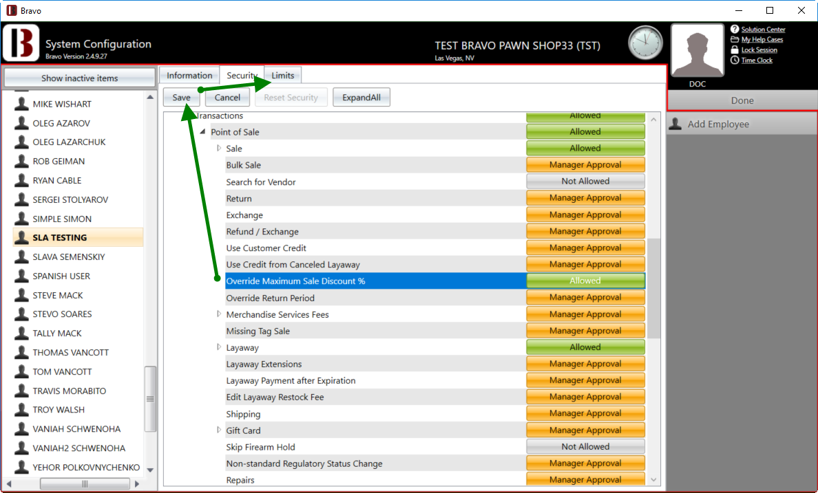This screenshot has height=493, width=818.
Task: Click the person icon beside RYAN CABLE
Action: 21,180
